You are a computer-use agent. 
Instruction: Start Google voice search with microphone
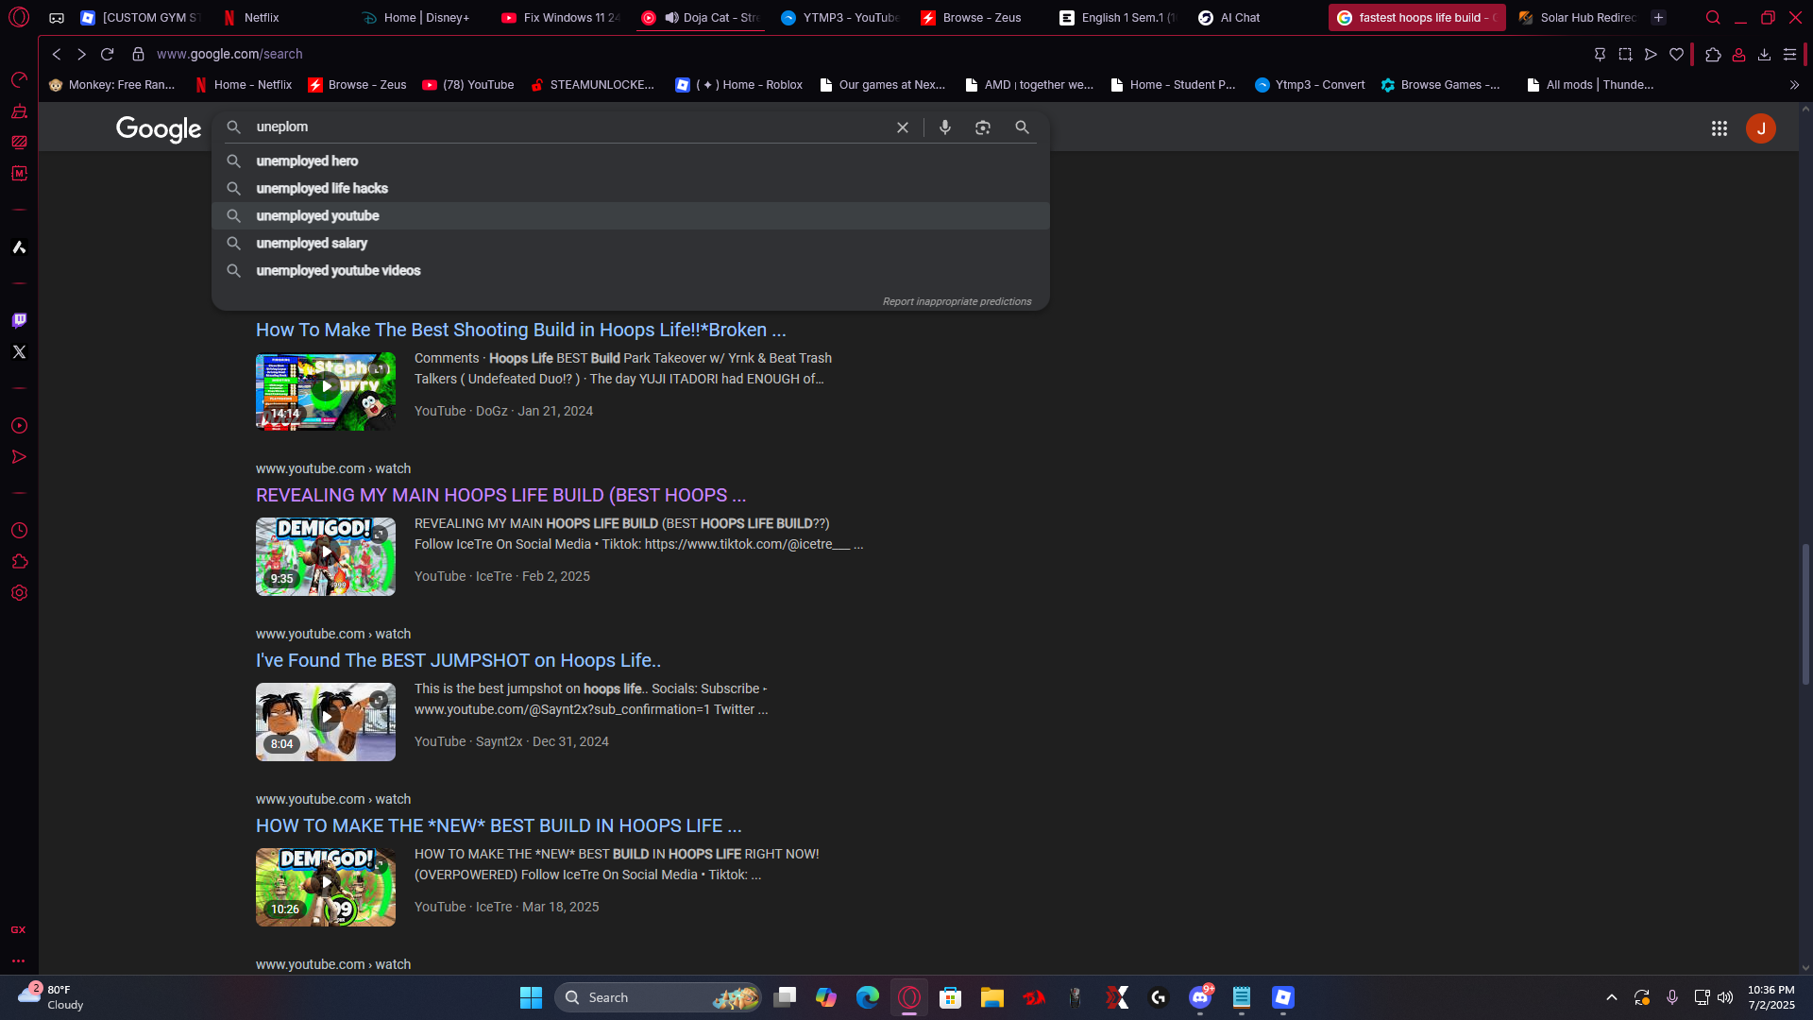tap(945, 127)
